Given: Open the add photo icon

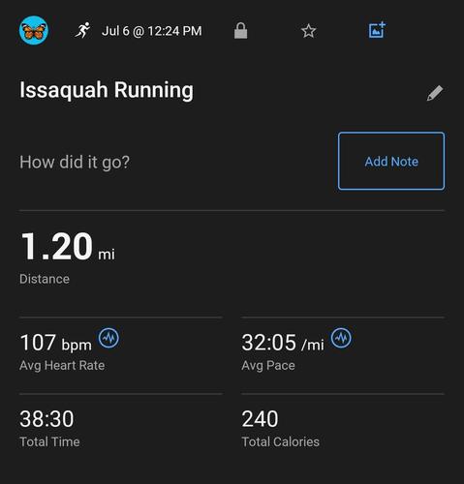Looking at the screenshot, I should (377, 30).
